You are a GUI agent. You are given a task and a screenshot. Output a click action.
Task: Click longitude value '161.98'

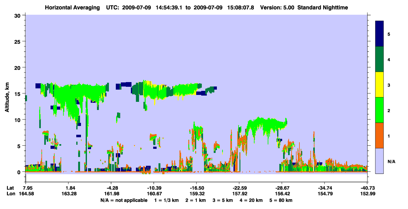[x=111, y=194]
